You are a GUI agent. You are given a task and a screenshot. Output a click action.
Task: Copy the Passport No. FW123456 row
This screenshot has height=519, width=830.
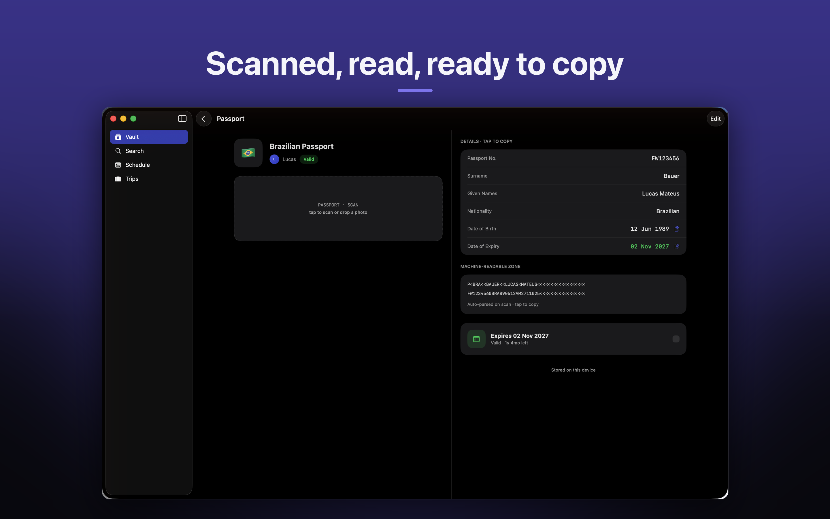(573, 158)
